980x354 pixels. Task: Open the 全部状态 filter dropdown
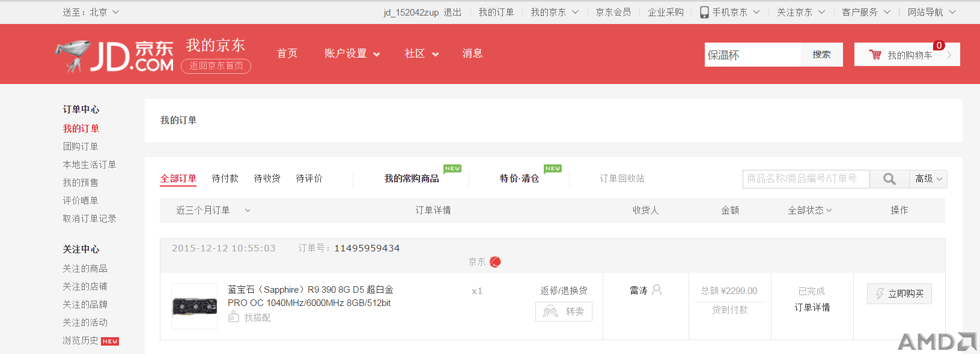(810, 210)
